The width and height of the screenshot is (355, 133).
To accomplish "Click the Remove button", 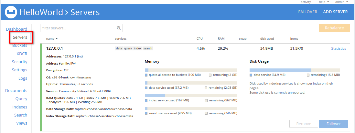I will click(304, 124).
